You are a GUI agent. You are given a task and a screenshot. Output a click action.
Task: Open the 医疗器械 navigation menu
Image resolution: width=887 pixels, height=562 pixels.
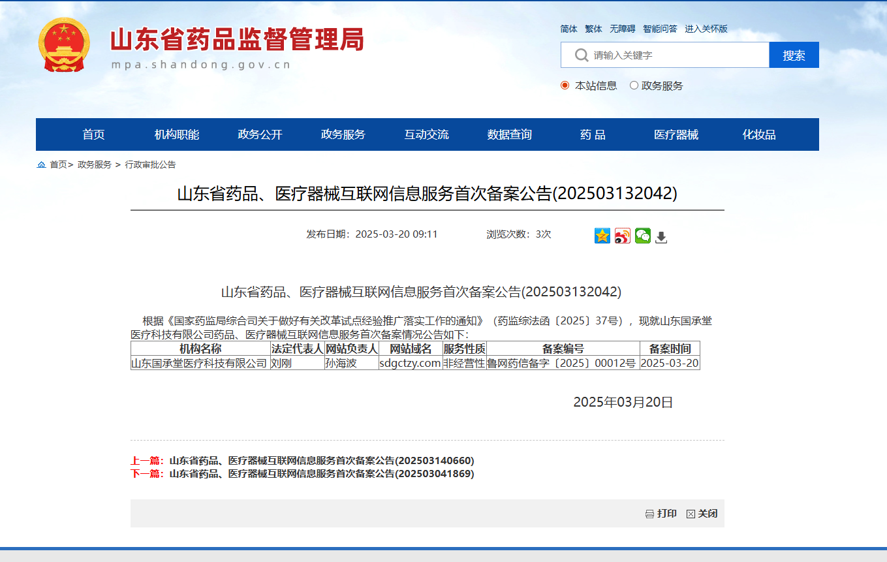[676, 134]
